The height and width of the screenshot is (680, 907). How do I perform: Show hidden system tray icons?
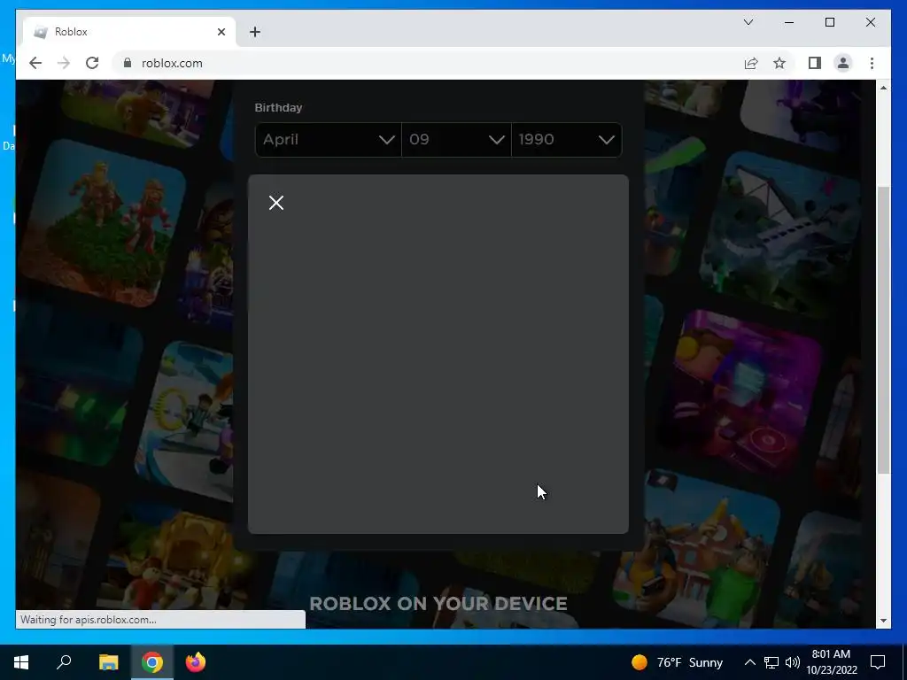tap(749, 662)
